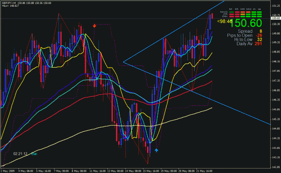Click the MACD row label

(224, 12)
